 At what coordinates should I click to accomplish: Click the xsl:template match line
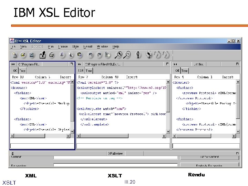click(x=102, y=108)
